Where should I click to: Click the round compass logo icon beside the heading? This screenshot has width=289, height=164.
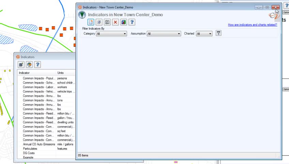click(x=82, y=15)
